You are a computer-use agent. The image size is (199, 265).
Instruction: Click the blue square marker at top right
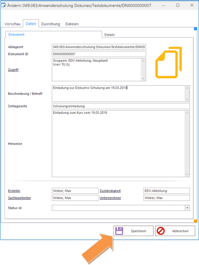195,29
